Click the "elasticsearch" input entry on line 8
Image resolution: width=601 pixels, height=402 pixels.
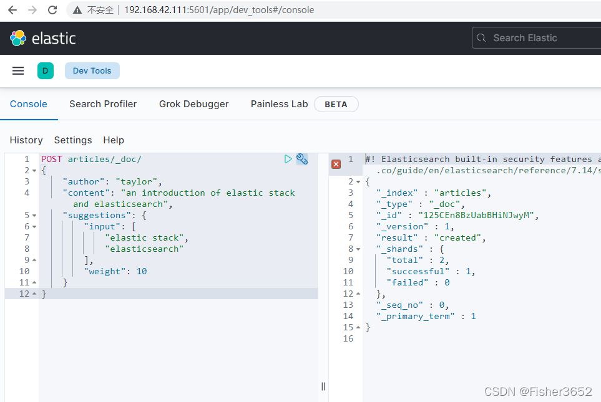145,249
